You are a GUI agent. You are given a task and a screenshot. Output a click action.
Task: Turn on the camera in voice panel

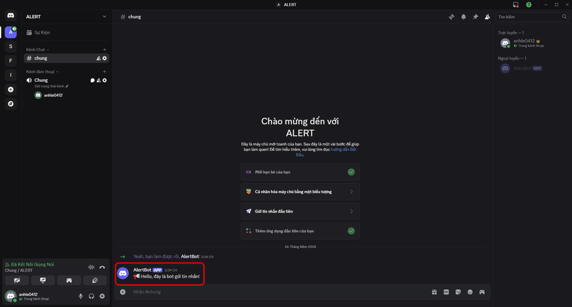pyautogui.click(x=17, y=281)
